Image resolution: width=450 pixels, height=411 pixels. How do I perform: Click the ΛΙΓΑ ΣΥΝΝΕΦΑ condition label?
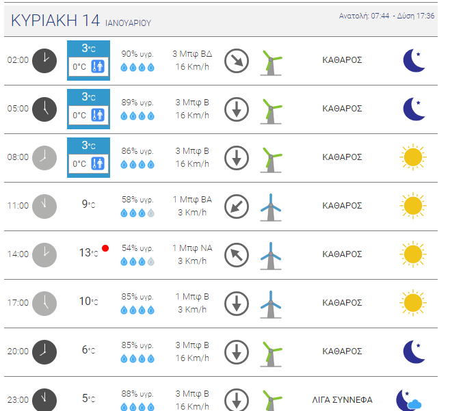(342, 400)
